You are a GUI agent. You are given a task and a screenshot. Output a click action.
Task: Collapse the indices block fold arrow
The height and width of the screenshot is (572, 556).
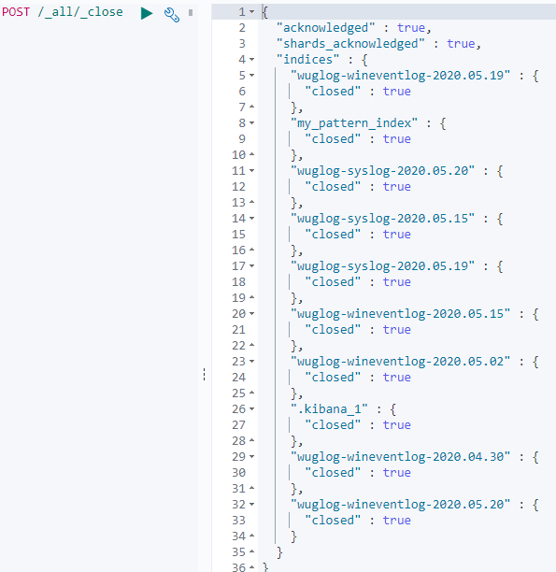click(x=251, y=60)
